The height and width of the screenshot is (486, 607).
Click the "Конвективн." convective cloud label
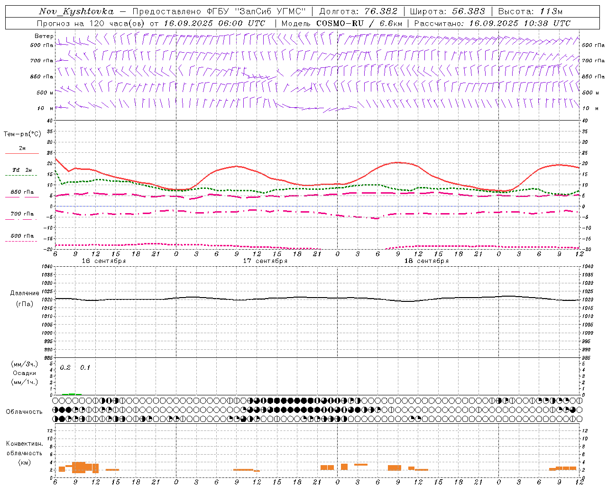[24, 444]
